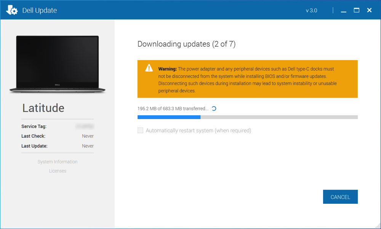Click the 195.2 MB of 683.3 MB transferred text
The image size is (381, 229).
pyautogui.click(x=173, y=108)
